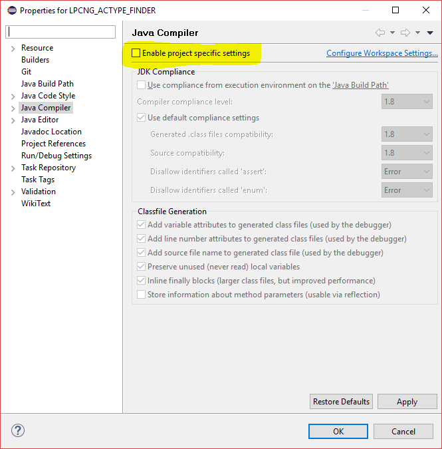Expand the Validation tree node
This screenshot has width=442, height=449.
[13, 192]
